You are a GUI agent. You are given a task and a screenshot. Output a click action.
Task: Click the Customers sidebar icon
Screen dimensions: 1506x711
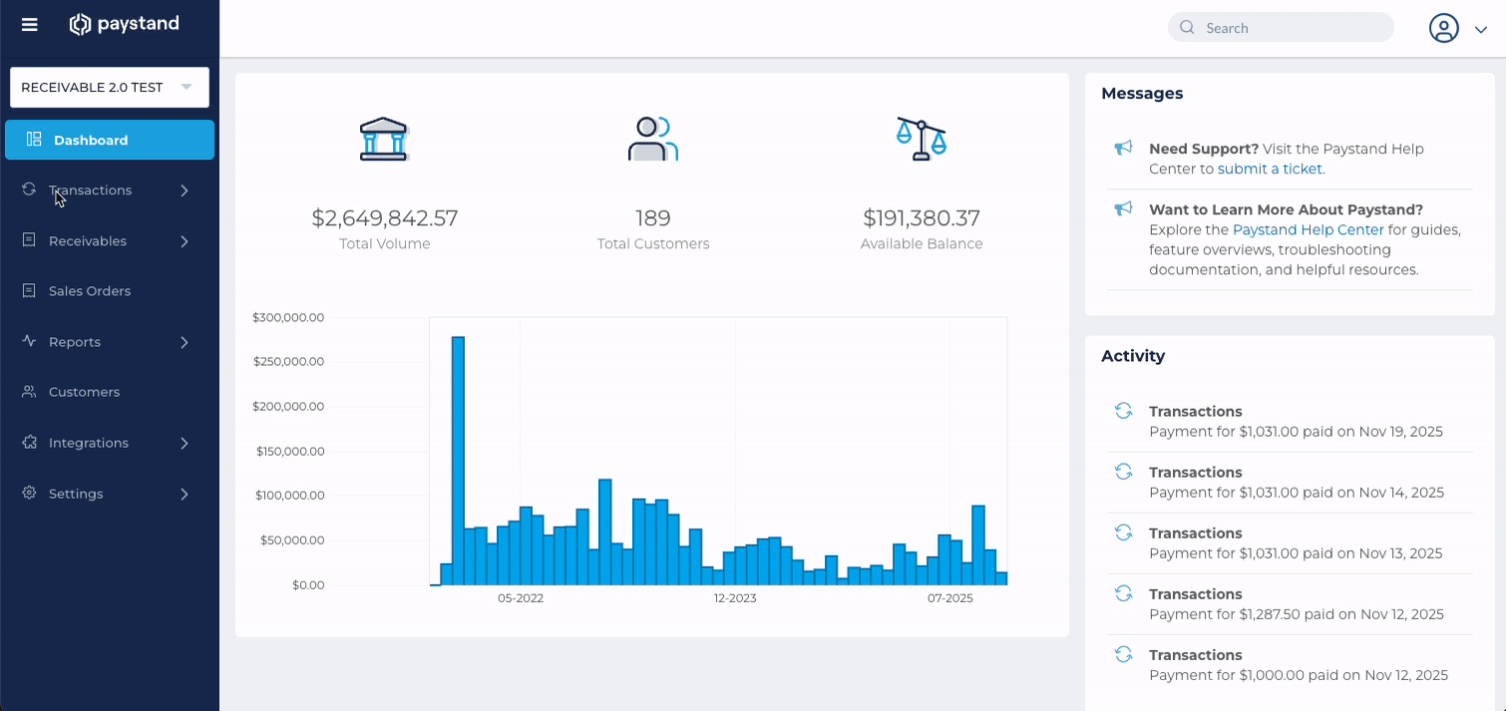29,392
